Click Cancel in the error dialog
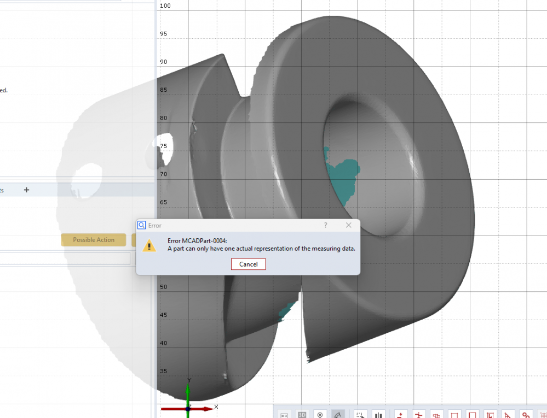547x418 pixels. click(248, 264)
